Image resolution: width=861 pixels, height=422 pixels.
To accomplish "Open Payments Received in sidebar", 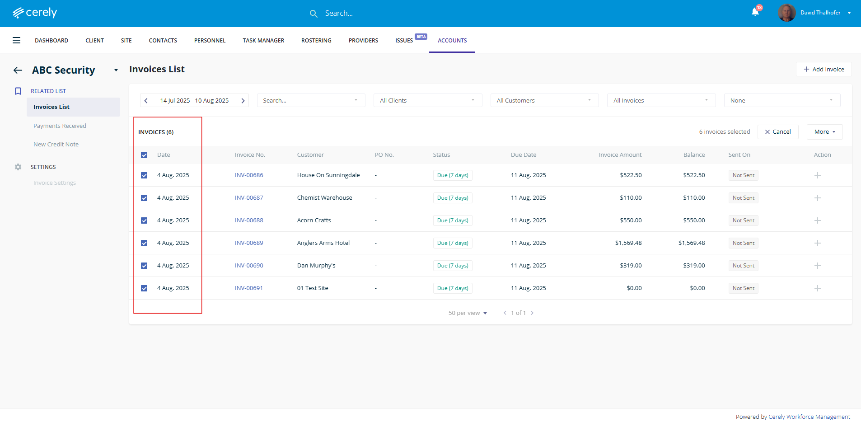I will pos(60,126).
